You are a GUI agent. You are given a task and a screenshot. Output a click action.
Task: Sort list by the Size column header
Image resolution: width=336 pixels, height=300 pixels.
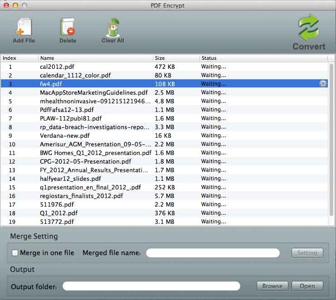(x=176, y=58)
